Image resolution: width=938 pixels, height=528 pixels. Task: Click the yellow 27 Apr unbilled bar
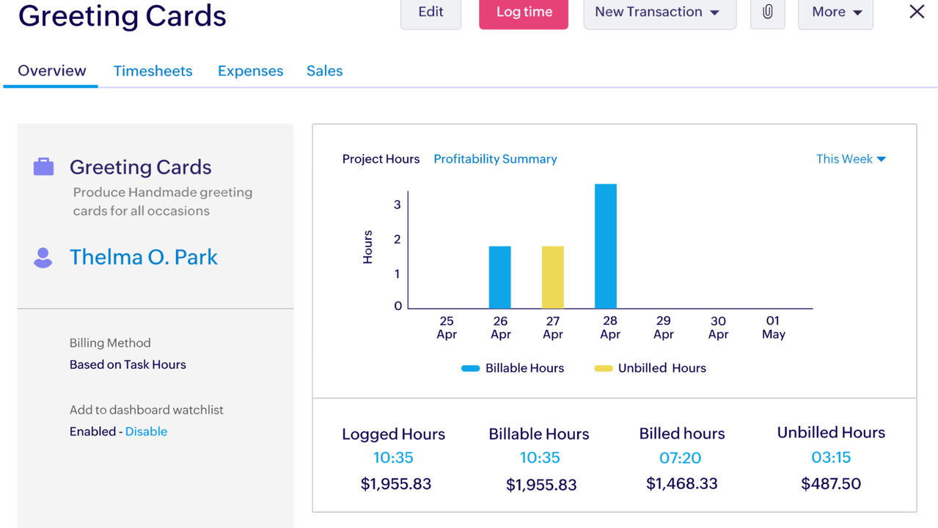point(553,277)
